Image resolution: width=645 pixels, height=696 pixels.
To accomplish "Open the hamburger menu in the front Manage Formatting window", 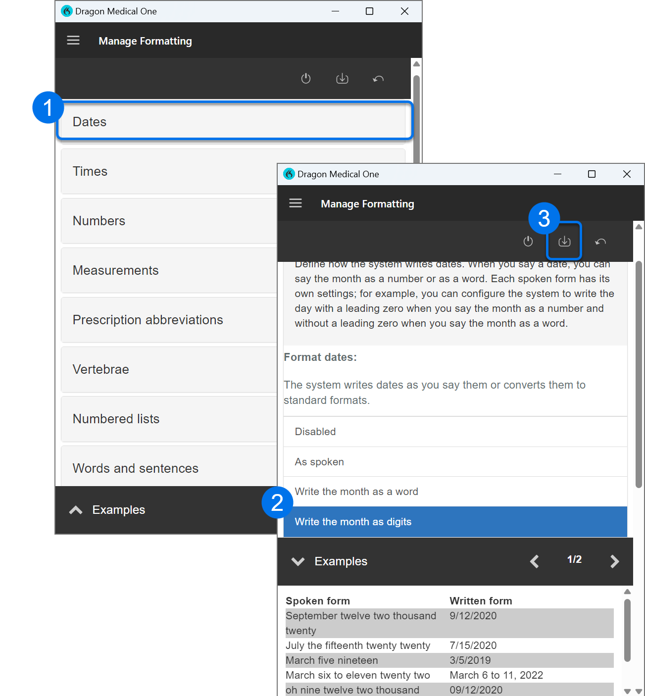I will pos(296,203).
